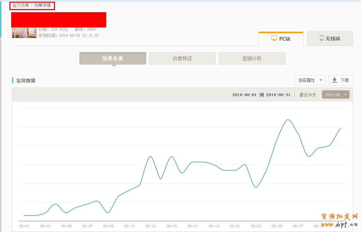Go back via 宝贝效果 breadcrumb link
361x232 pixels.
pos(21,5)
